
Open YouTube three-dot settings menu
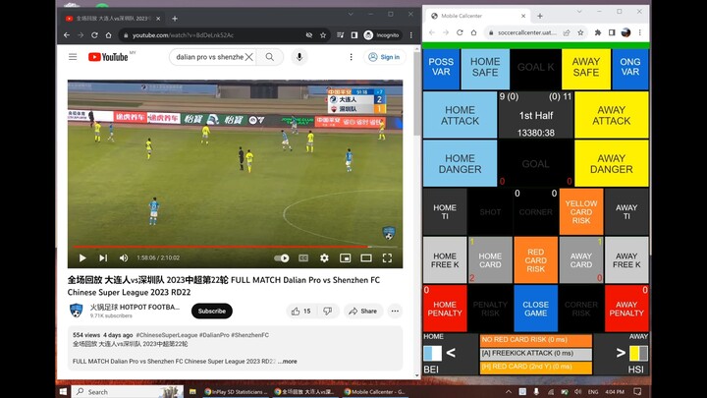coord(351,57)
